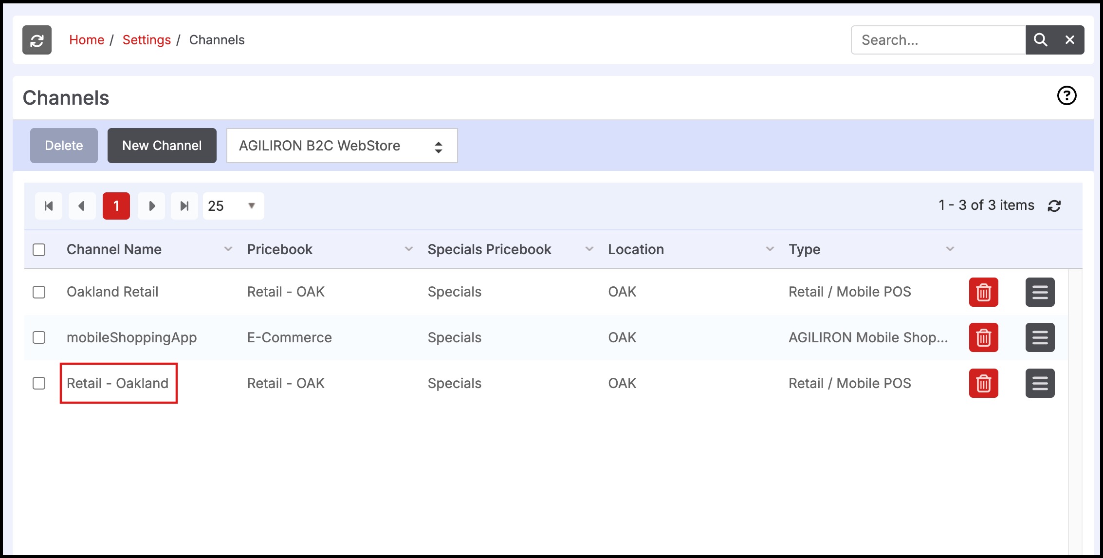Click the refresh icon beside Home breadcrumb
The image size is (1103, 558).
(37, 40)
